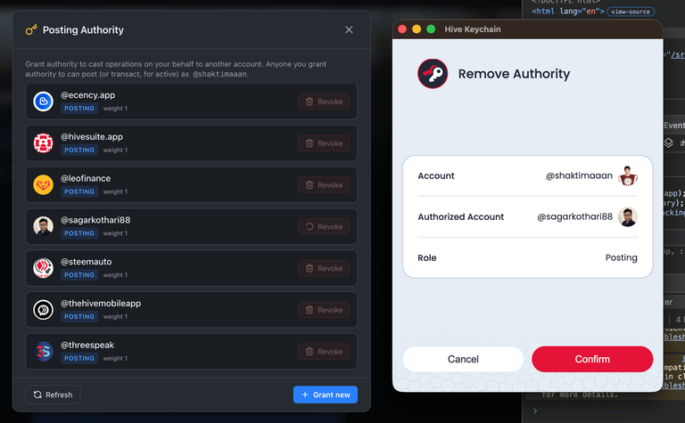Click the plus icon on Grant new
Screen dimensions: 685x423
[305, 395]
